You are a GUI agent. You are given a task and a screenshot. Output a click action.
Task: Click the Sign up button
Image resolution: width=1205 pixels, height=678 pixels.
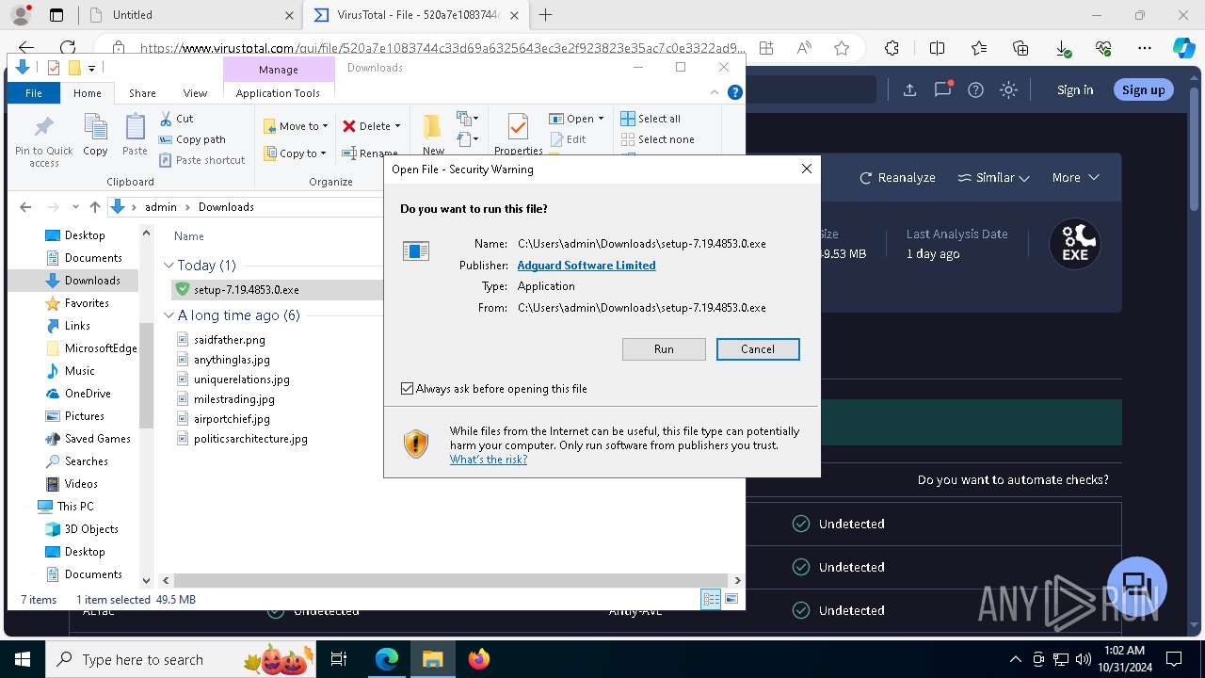pos(1143,90)
